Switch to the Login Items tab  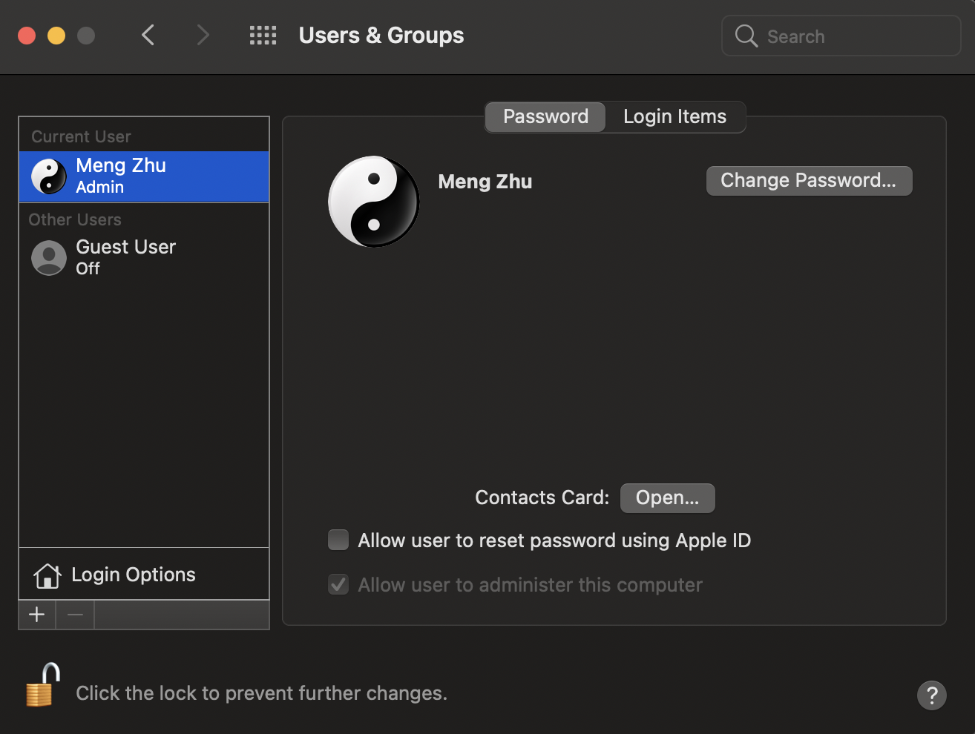pyautogui.click(x=674, y=116)
